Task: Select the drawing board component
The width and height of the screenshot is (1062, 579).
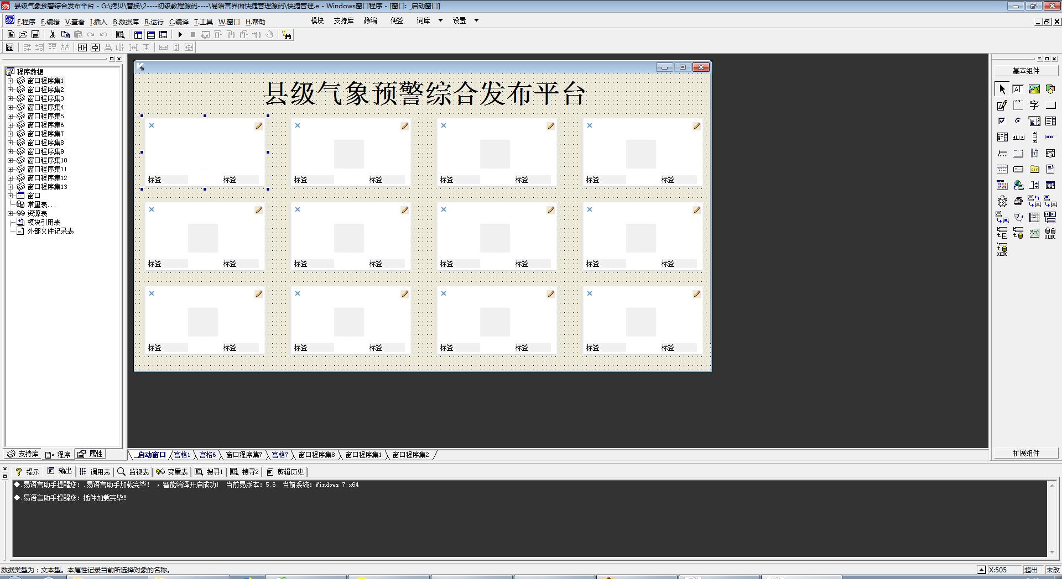Action: click(x=1002, y=105)
